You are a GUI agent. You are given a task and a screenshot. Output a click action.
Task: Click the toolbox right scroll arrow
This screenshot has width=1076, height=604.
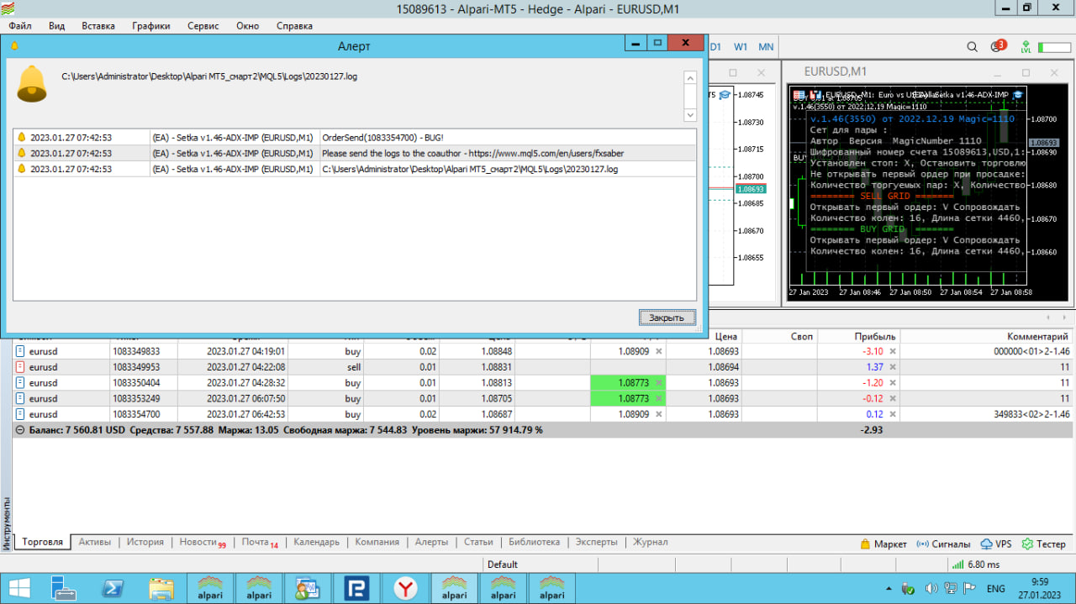(1063, 318)
